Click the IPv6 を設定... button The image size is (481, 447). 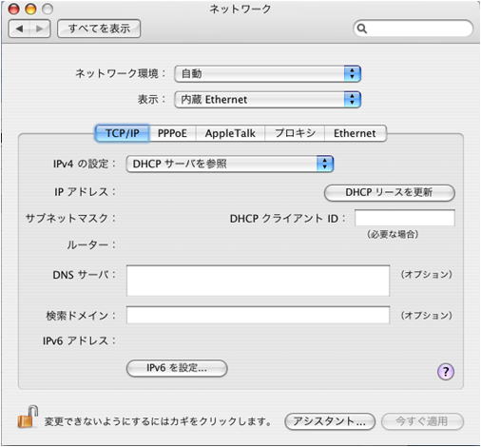177,368
